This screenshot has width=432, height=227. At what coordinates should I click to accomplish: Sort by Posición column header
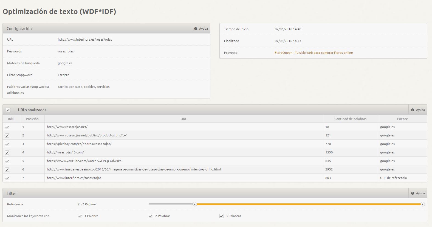(x=32, y=119)
